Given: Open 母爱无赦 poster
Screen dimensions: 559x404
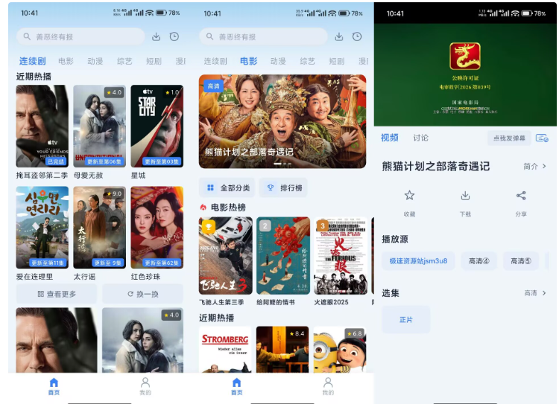Looking at the screenshot, I should click(x=99, y=126).
